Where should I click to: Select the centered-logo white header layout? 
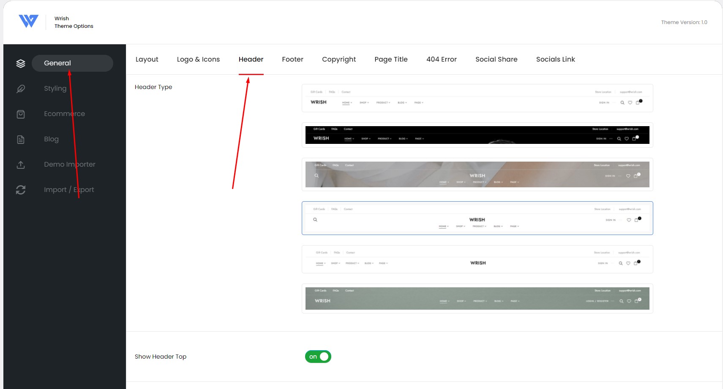tap(477, 218)
